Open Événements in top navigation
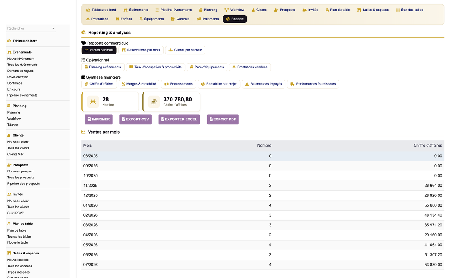The height and width of the screenshot is (278, 449). click(136, 10)
